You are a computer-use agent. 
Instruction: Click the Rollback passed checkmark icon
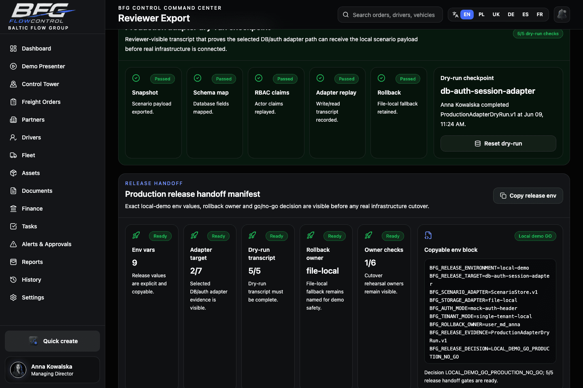[x=381, y=78]
